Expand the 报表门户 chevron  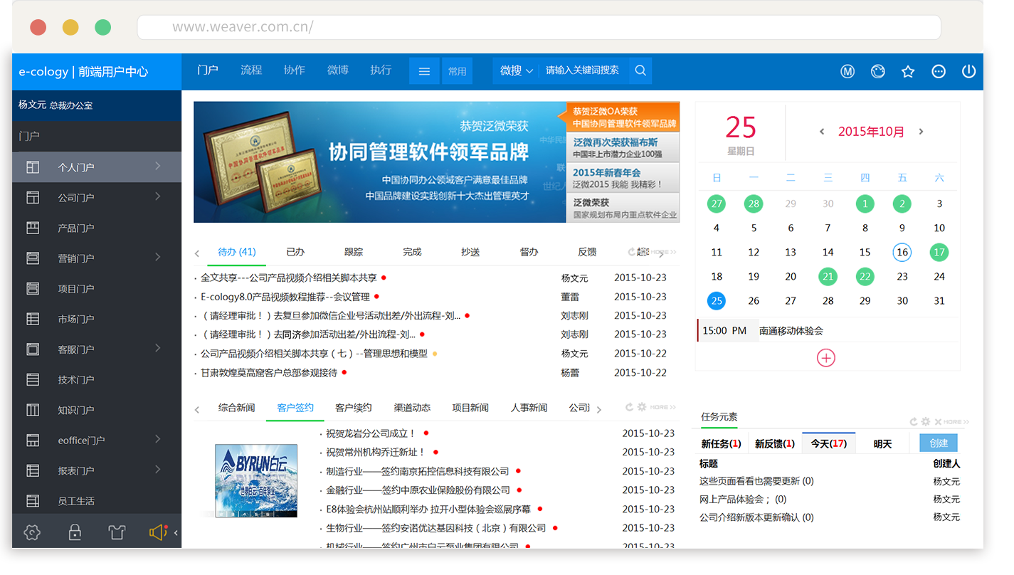157,470
